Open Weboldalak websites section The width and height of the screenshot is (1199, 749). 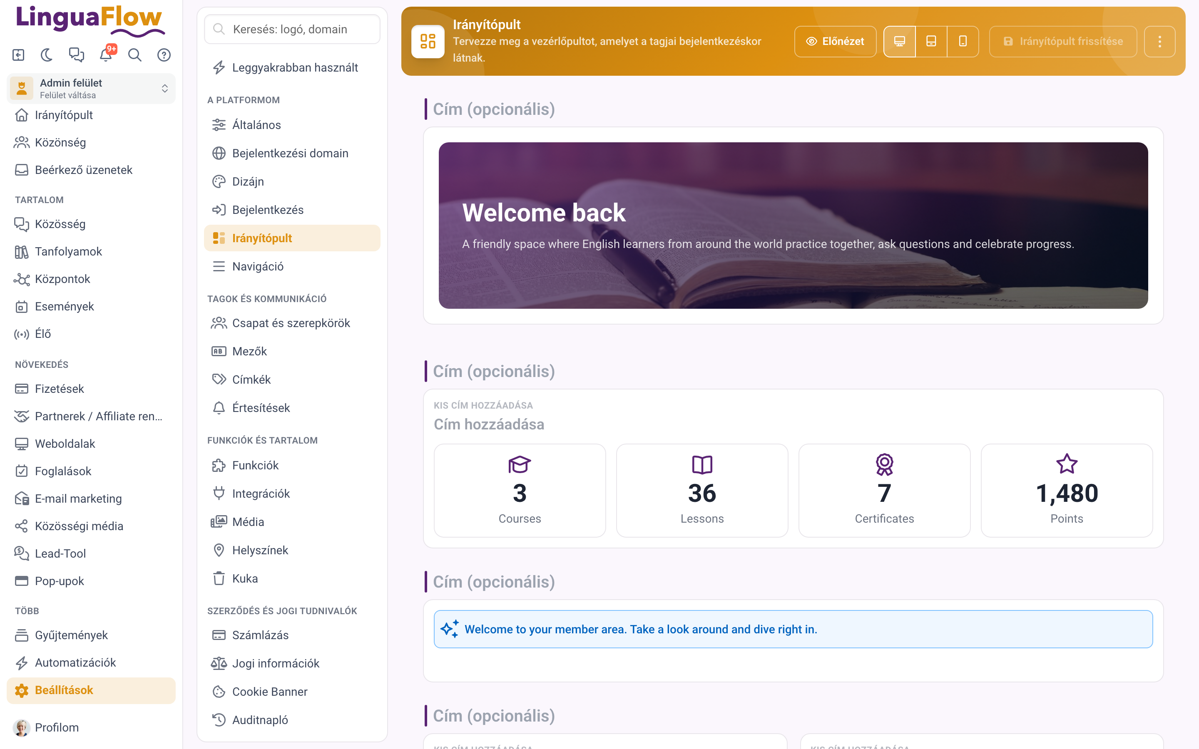(x=91, y=443)
